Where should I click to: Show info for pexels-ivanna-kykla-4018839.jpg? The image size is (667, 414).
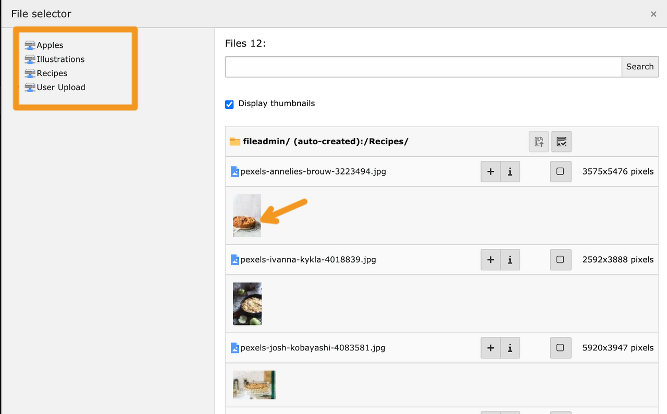tap(510, 260)
